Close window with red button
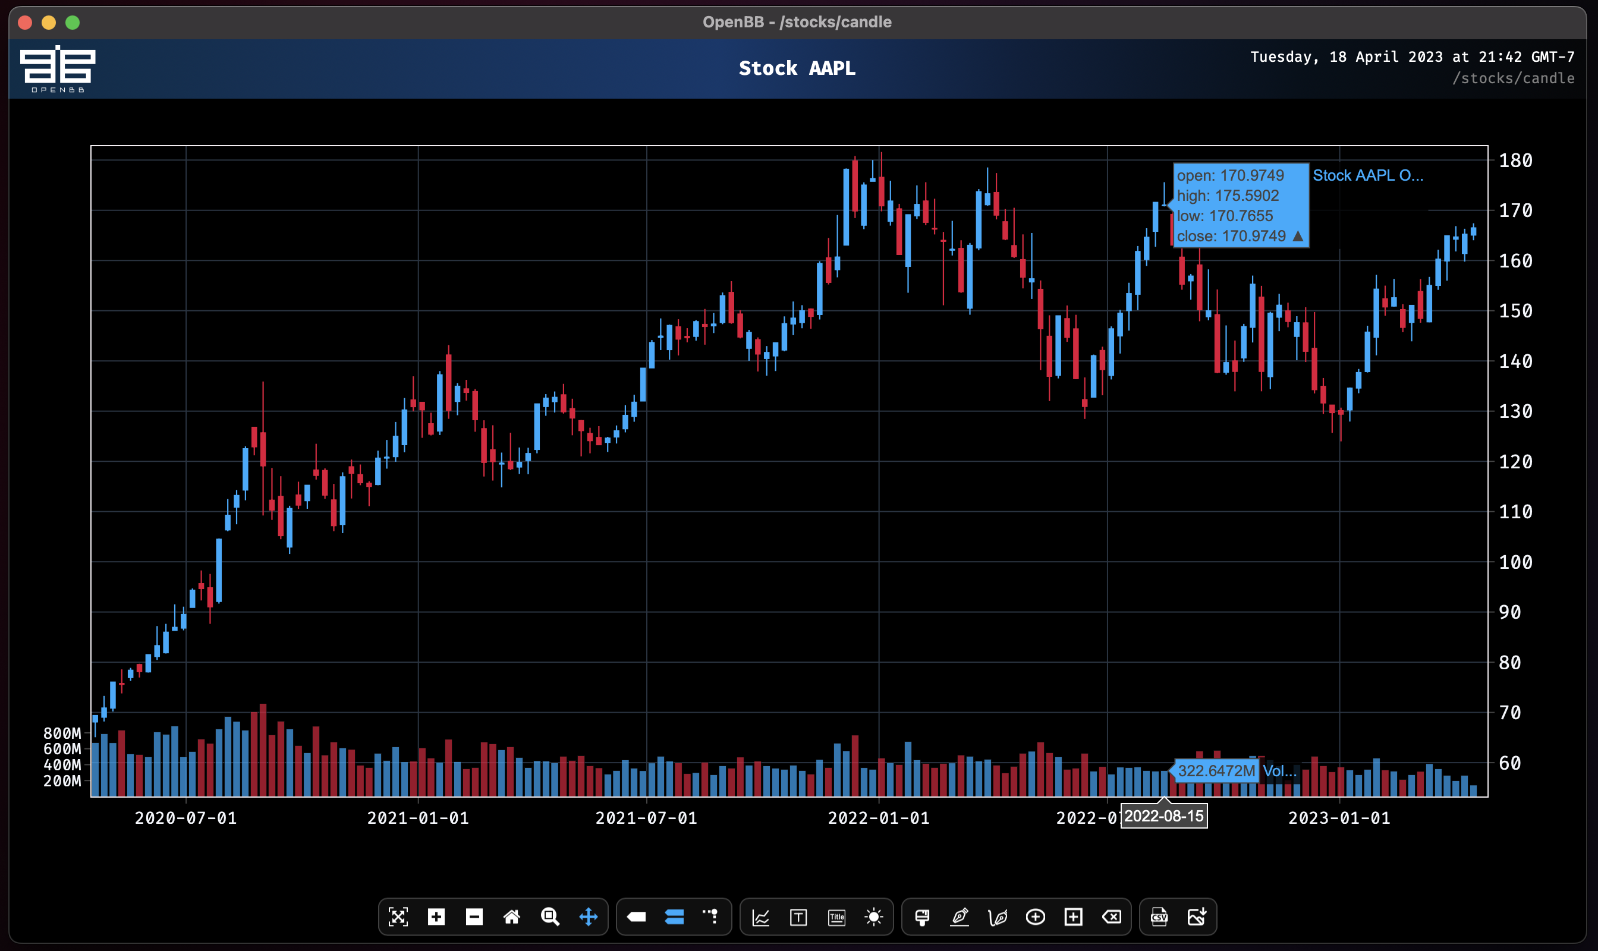Viewport: 1598px width, 951px height. click(x=26, y=23)
